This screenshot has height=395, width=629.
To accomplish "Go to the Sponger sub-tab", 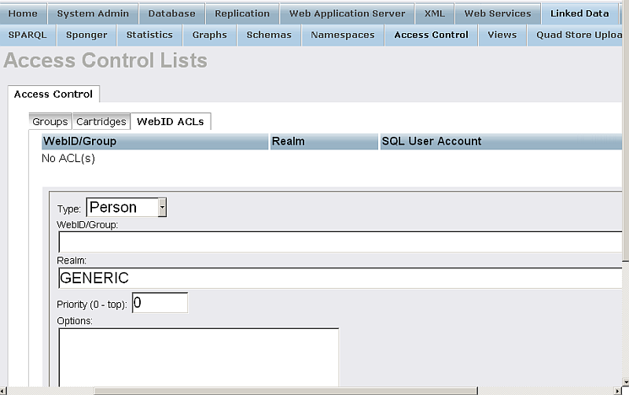I will [86, 35].
